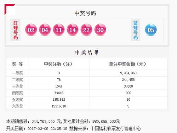This screenshot has height=133, width=177.
Task: Click the 中奖结果 heading
Action: click(x=87, y=52)
